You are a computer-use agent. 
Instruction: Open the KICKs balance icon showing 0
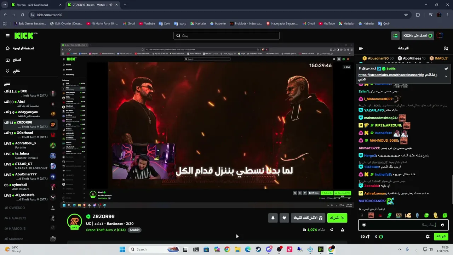click(379, 237)
